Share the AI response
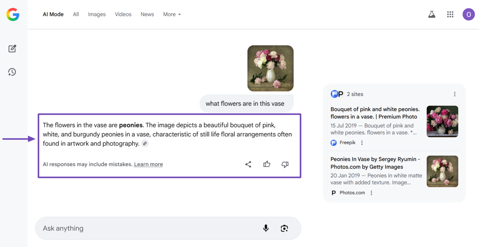 point(248,164)
